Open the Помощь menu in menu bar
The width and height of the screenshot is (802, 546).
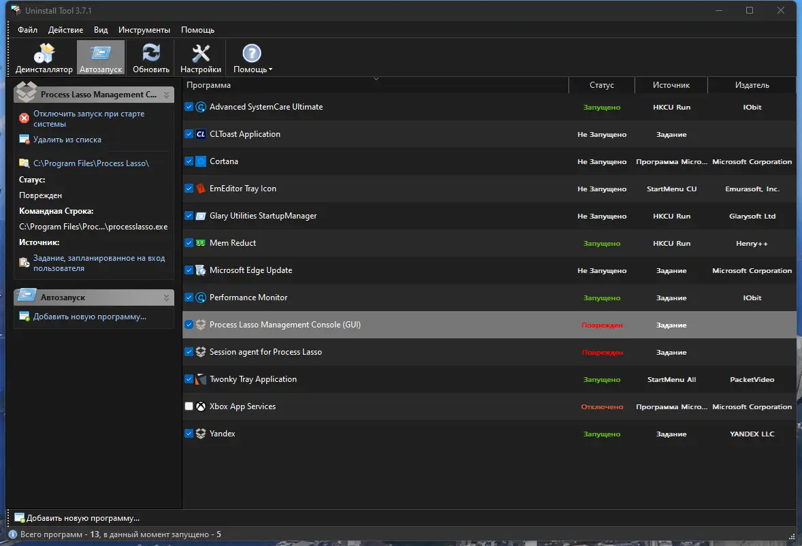click(x=197, y=30)
